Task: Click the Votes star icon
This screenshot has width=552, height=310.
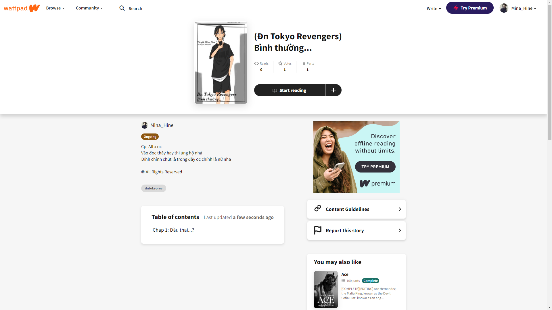Action: [280, 63]
